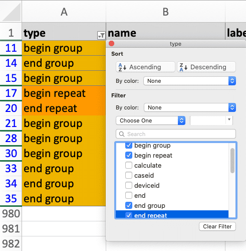Select row 17 header
The width and height of the screenshot is (246, 251).
pyautogui.click(x=11, y=93)
